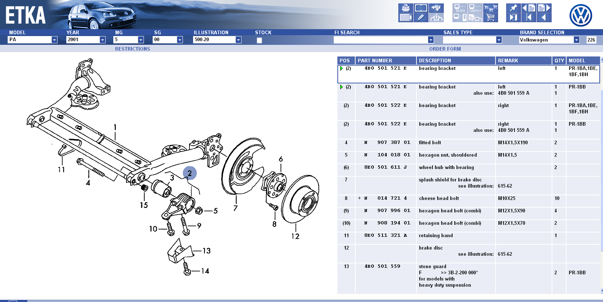Viewport: 603px width, 302px height.
Task: Click highlighted position 2 marker in diagram
Action: (x=189, y=173)
